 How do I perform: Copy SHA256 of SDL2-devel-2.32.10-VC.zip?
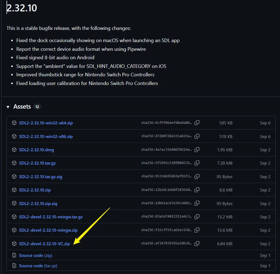(x=197, y=244)
